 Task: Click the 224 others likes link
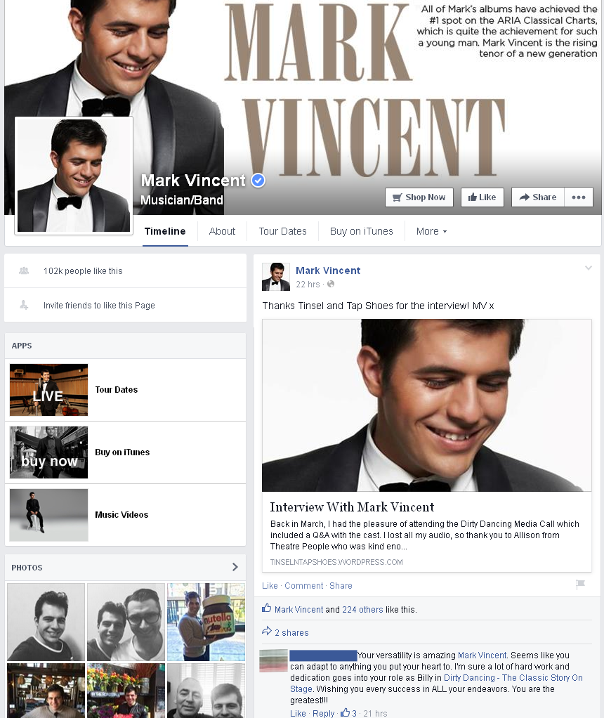(x=362, y=610)
